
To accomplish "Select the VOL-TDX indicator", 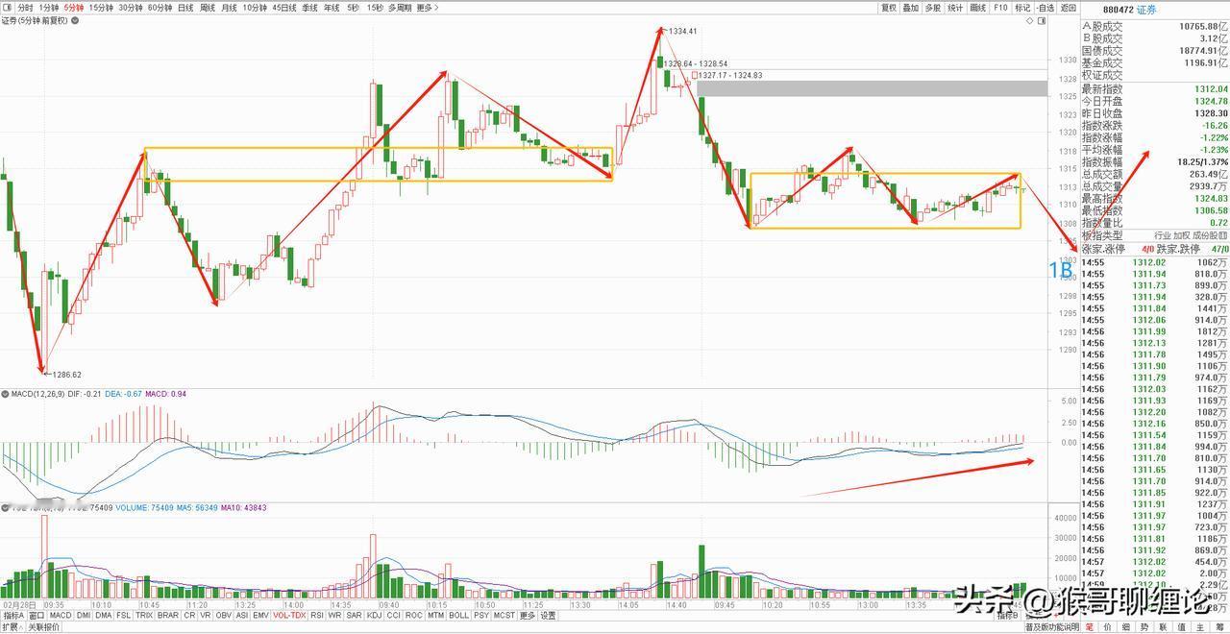I will click(289, 615).
